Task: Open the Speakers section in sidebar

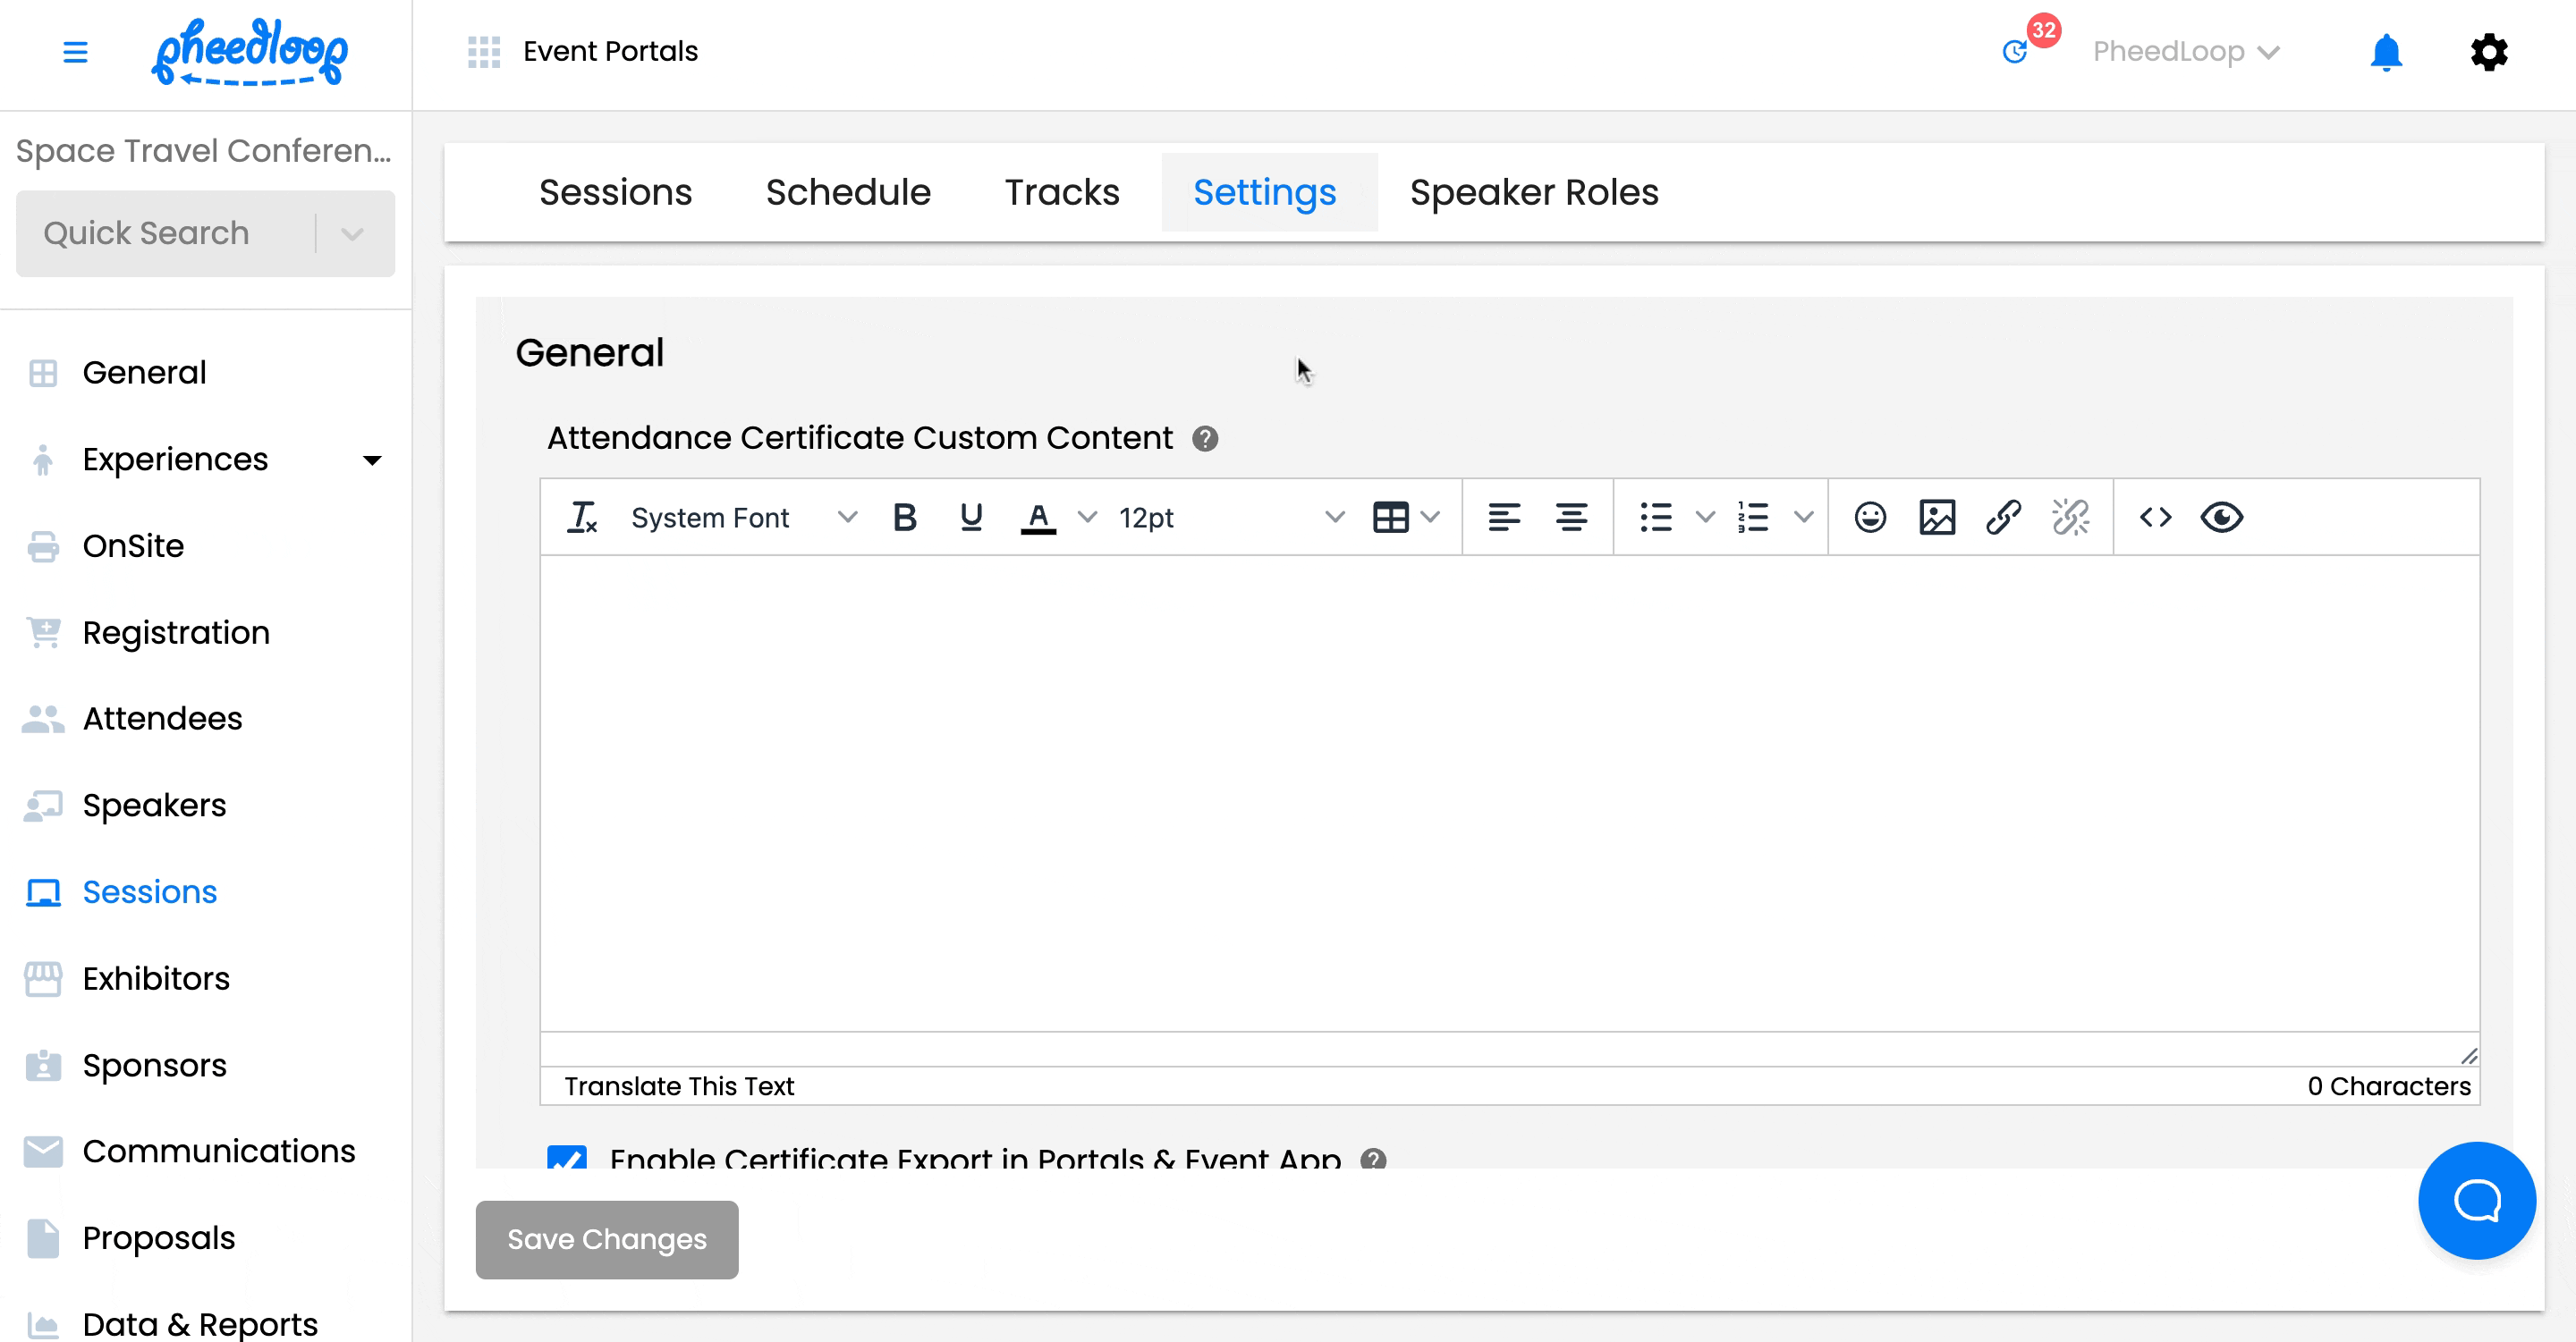Action: (153, 805)
